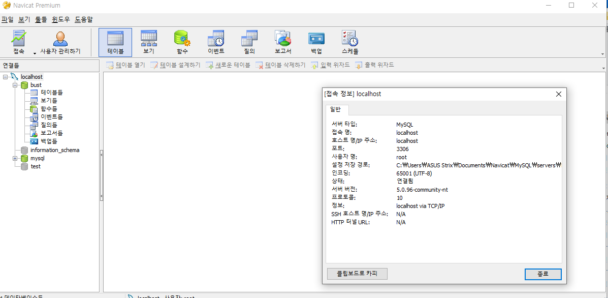Select 테이블들 under bust
Viewport: 608px width, 298px height.
[52, 93]
